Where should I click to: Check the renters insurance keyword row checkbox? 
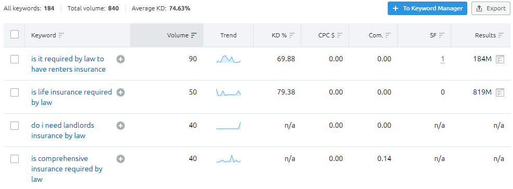tap(15, 59)
